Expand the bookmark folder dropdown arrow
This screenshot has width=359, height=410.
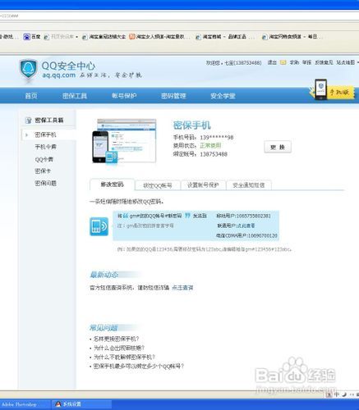pos(77,37)
